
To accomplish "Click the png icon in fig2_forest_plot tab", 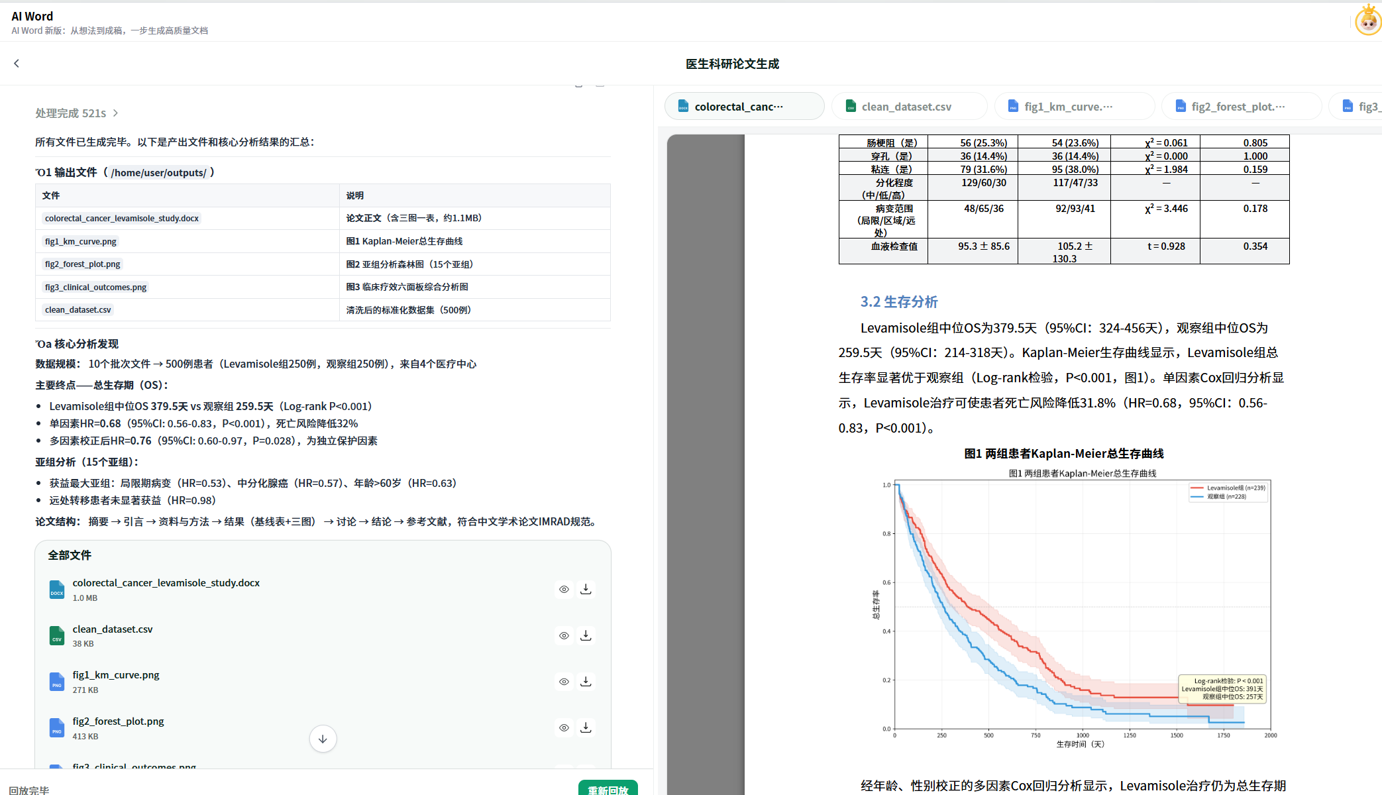I will 1181,107.
